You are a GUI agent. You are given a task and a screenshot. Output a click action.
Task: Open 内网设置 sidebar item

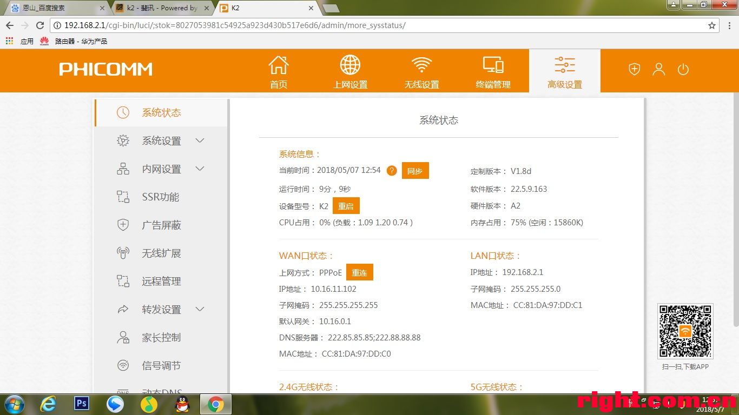click(161, 169)
